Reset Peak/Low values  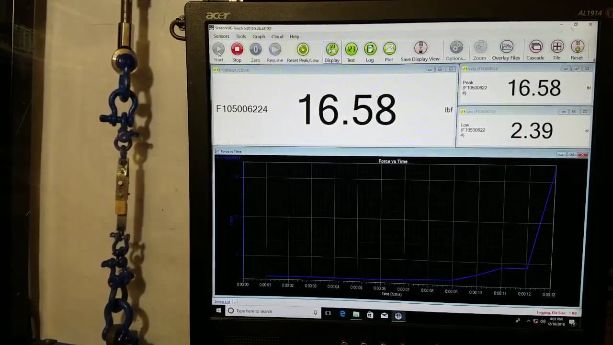(303, 52)
